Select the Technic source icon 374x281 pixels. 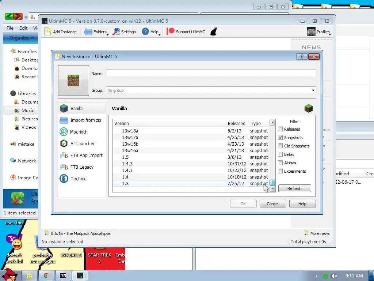click(64, 179)
